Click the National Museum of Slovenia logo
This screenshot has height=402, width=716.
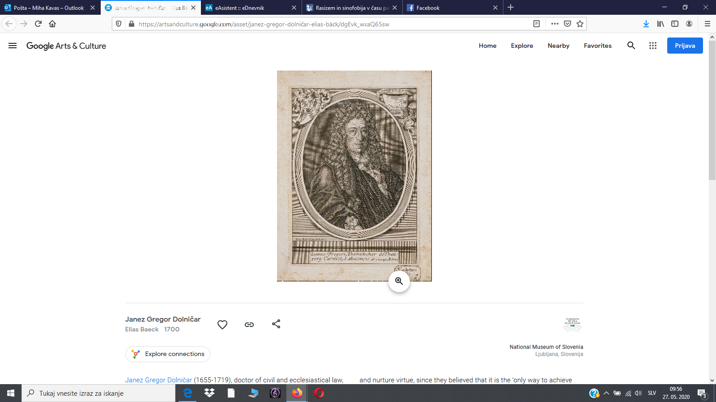[x=572, y=325]
